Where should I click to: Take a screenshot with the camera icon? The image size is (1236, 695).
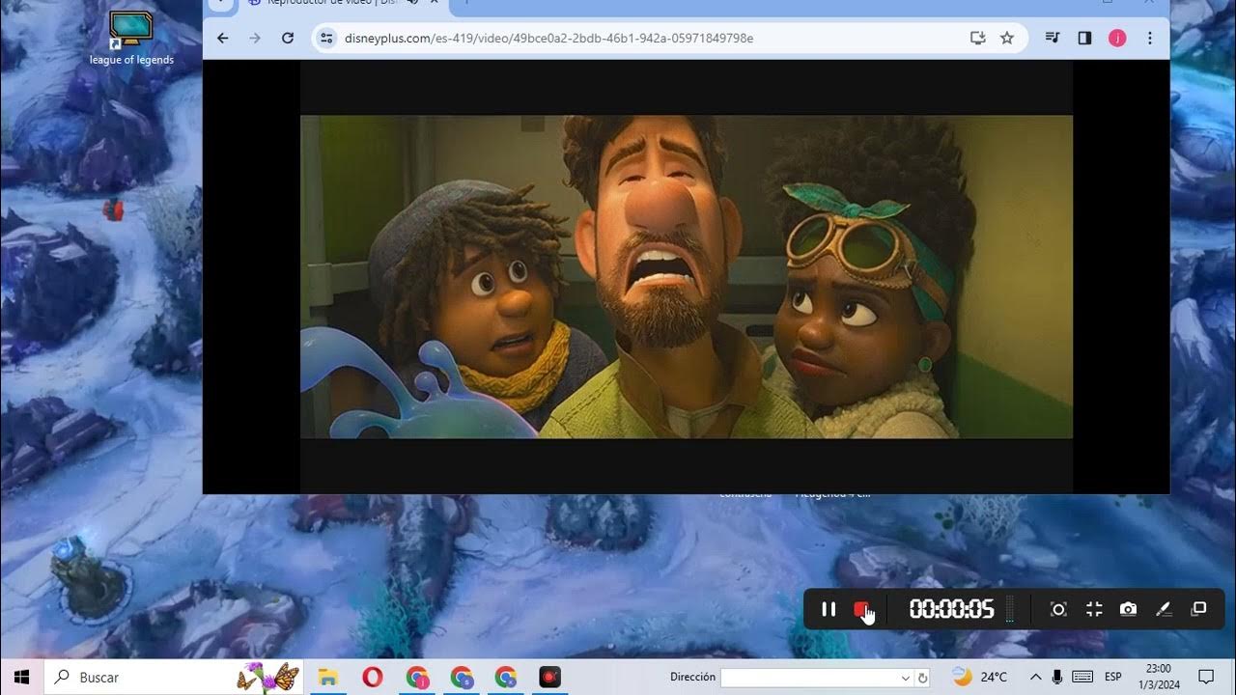pyautogui.click(x=1128, y=609)
